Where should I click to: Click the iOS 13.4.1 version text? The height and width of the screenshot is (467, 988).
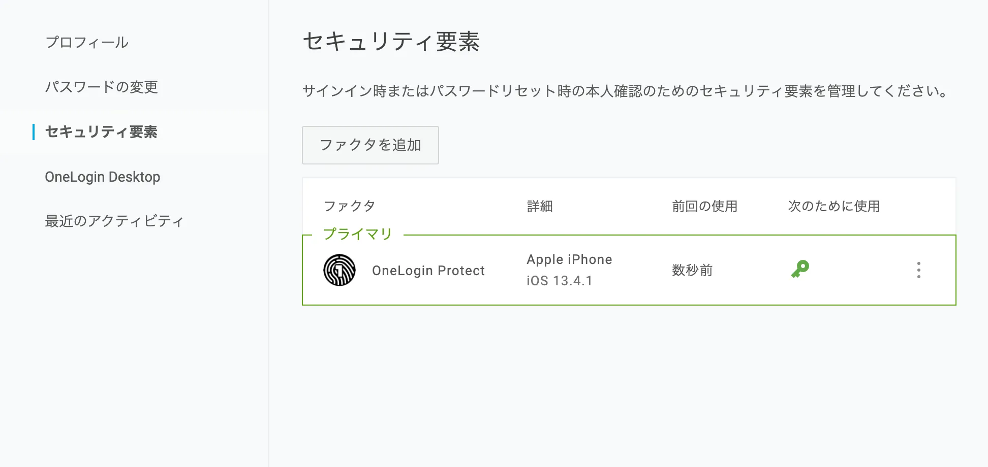pos(559,281)
